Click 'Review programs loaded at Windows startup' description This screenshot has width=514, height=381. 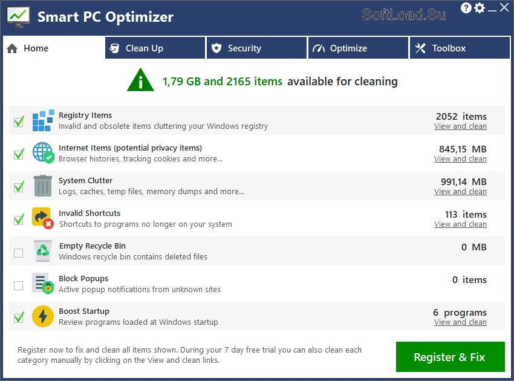click(x=138, y=322)
